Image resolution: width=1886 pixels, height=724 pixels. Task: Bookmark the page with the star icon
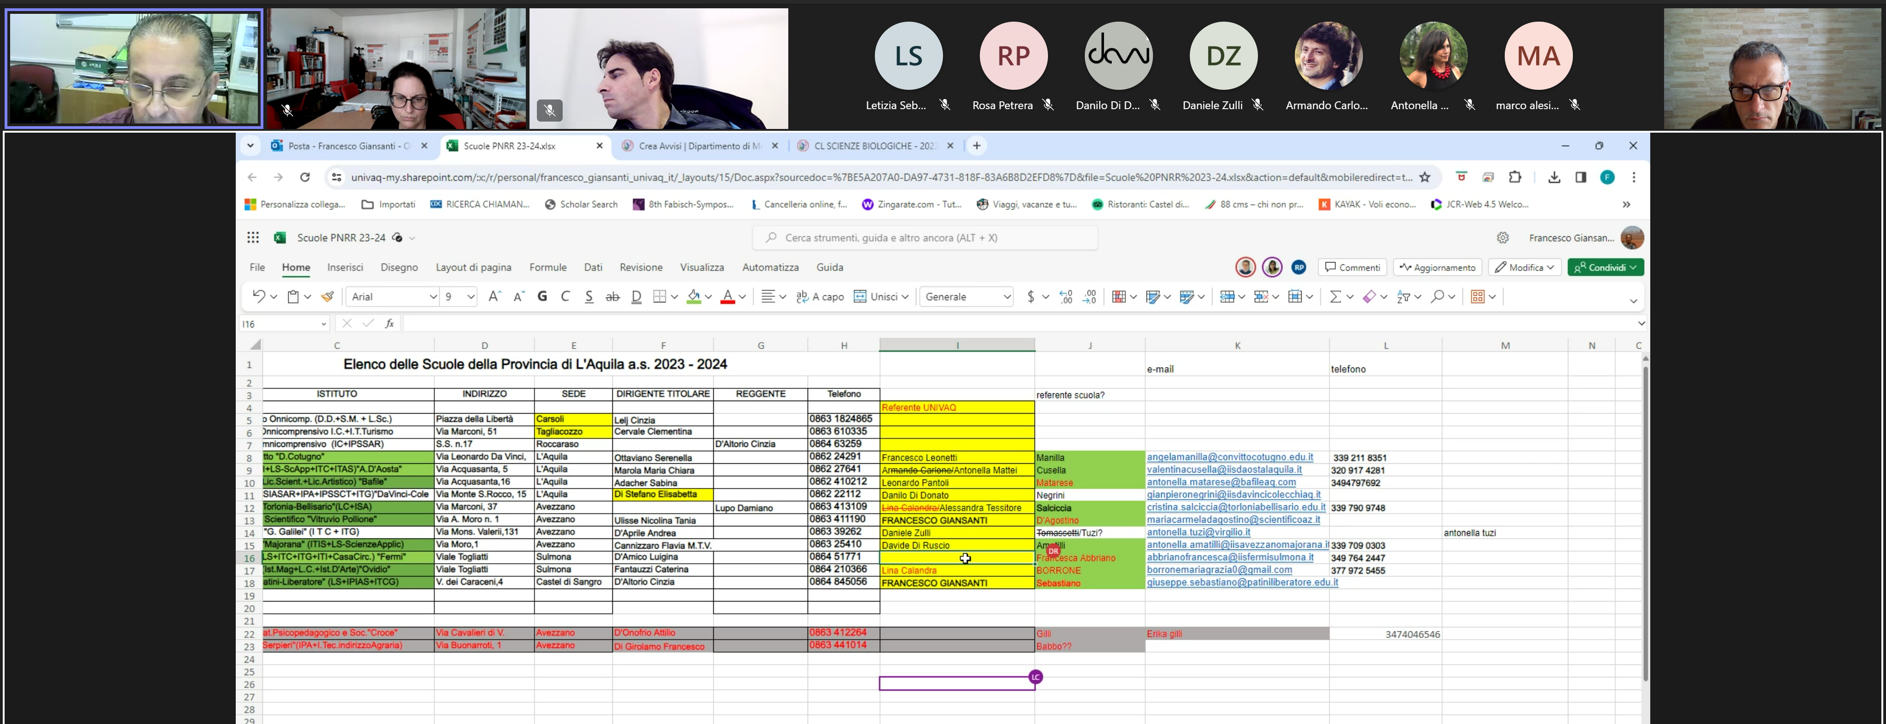[x=1425, y=177]
